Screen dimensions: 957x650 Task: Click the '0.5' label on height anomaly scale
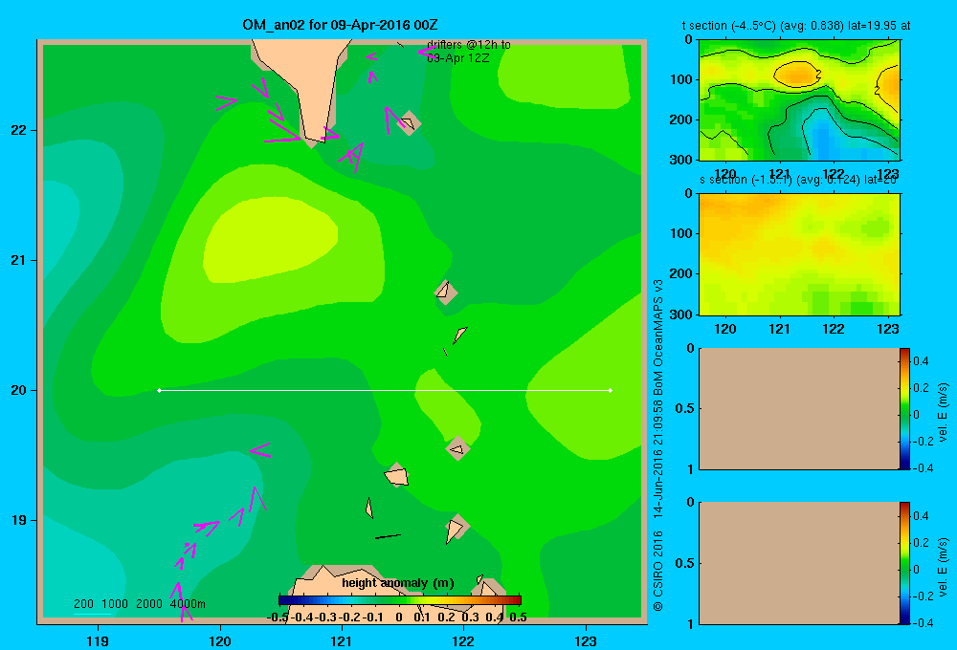click(518, 617)
